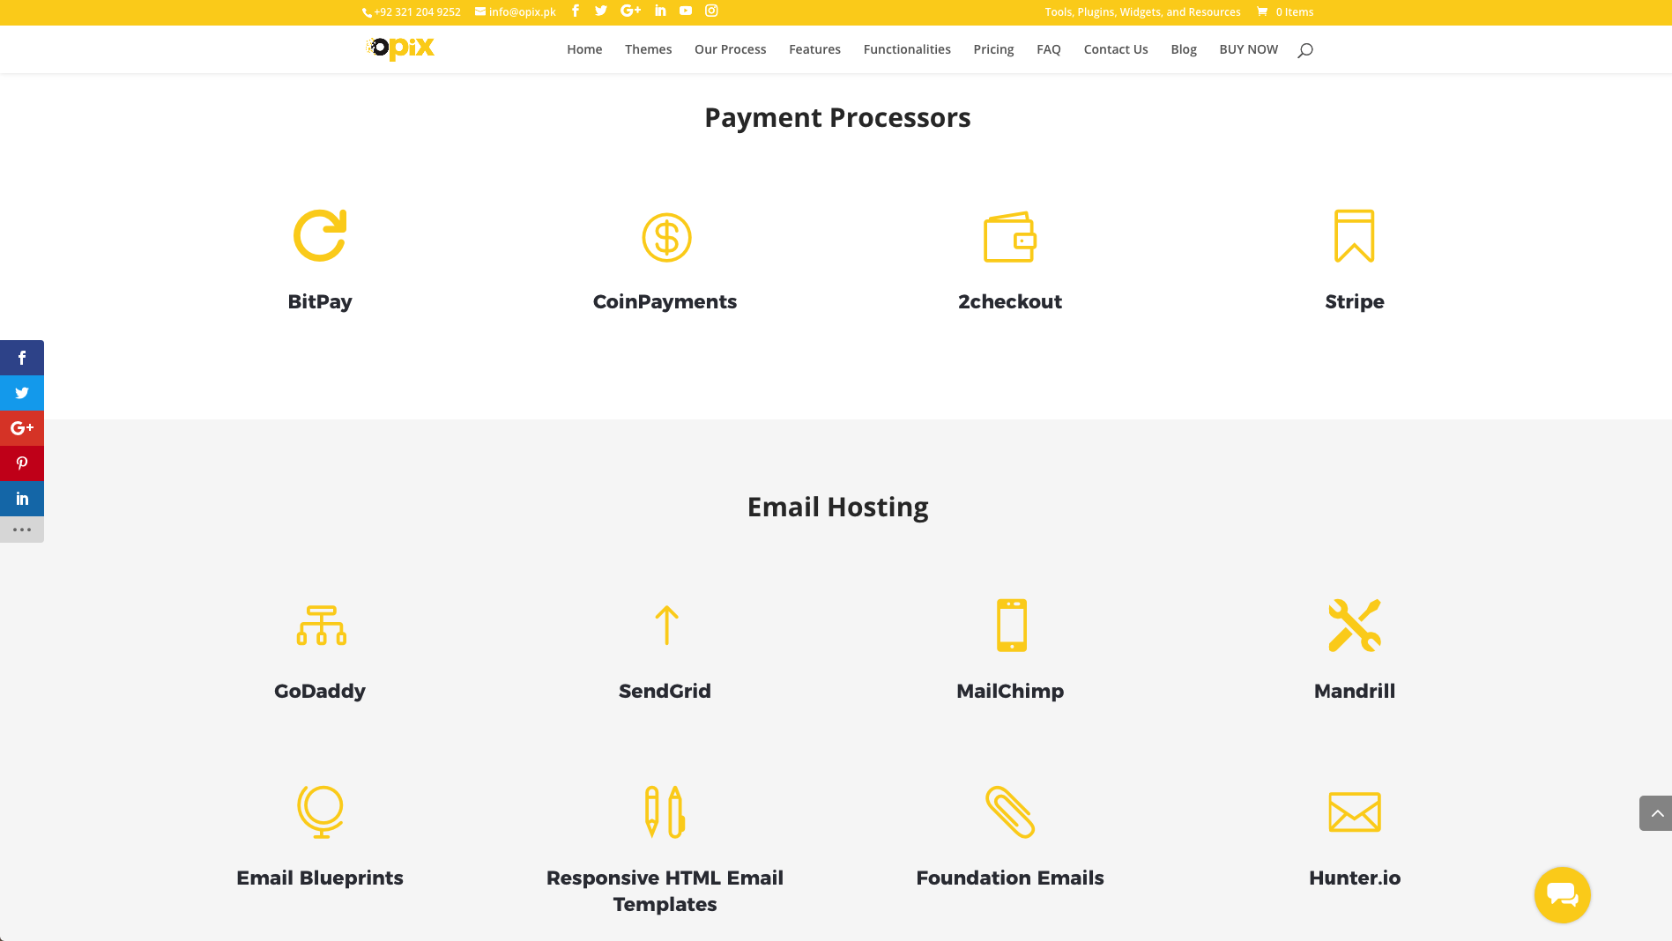
Task: Expand more sharing options ellipsis
Action: [22, 530]
